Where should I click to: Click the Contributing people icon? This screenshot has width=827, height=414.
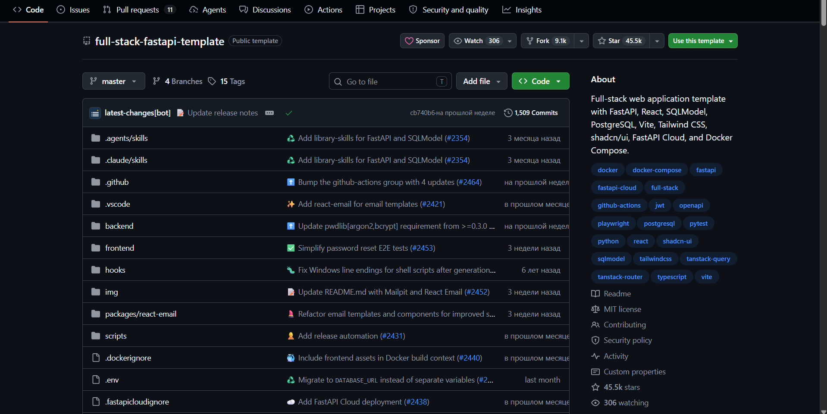[x=595, y=325]
